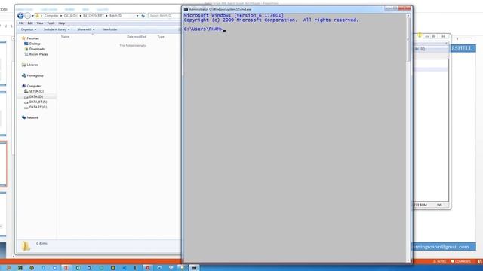The height and width of the screenshot is (271, 483).
Task: Sort files by the Type column
Action: point(161,37)
